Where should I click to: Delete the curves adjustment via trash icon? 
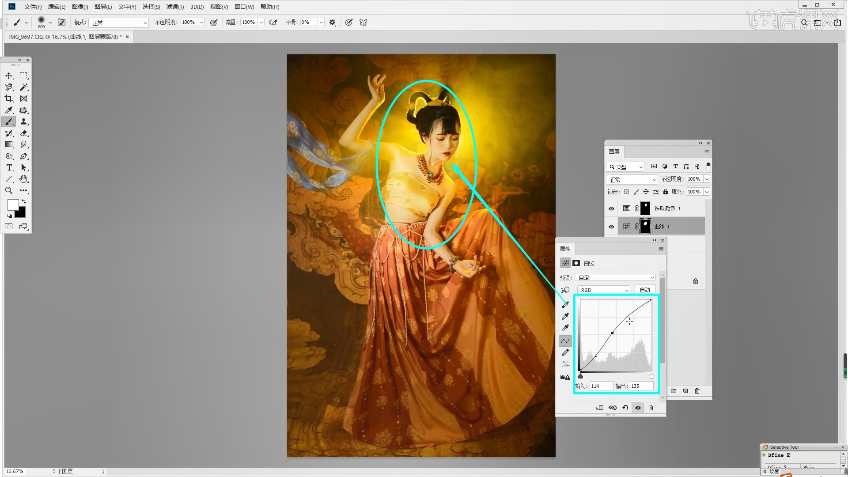651,408
